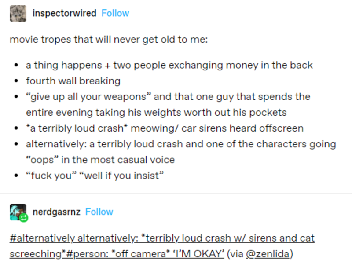Select the "fourth wall breaking" bullet text

(x=73, y=81)
